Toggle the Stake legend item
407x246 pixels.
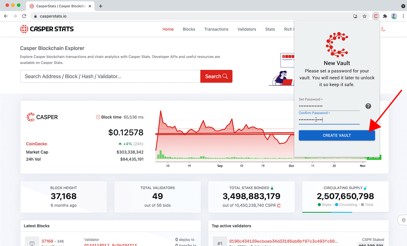click(x=324, y=205)
